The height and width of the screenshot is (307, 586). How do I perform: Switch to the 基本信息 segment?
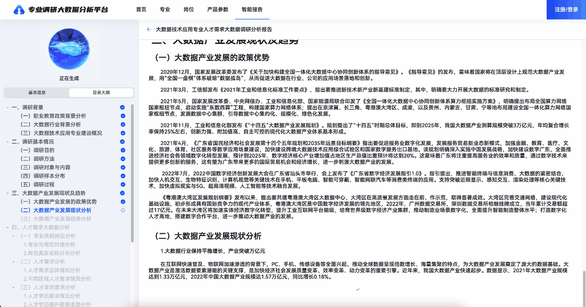tap(37, 93)
